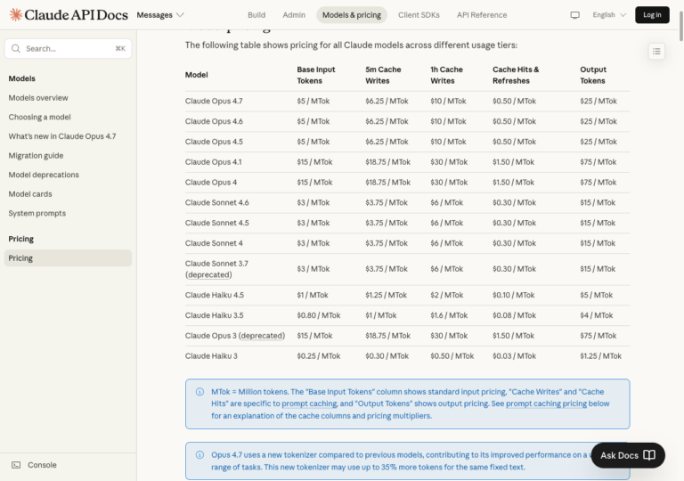
Task: Open the Messages dropdown
Action: [160, 15]
